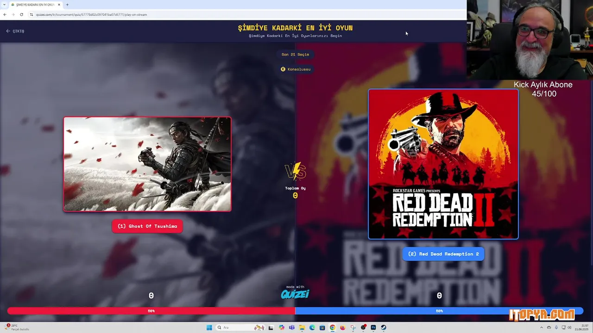Open the weather widget showing 29°C
This screenshot has height=333, width=593.
click(x=17, y=327)
